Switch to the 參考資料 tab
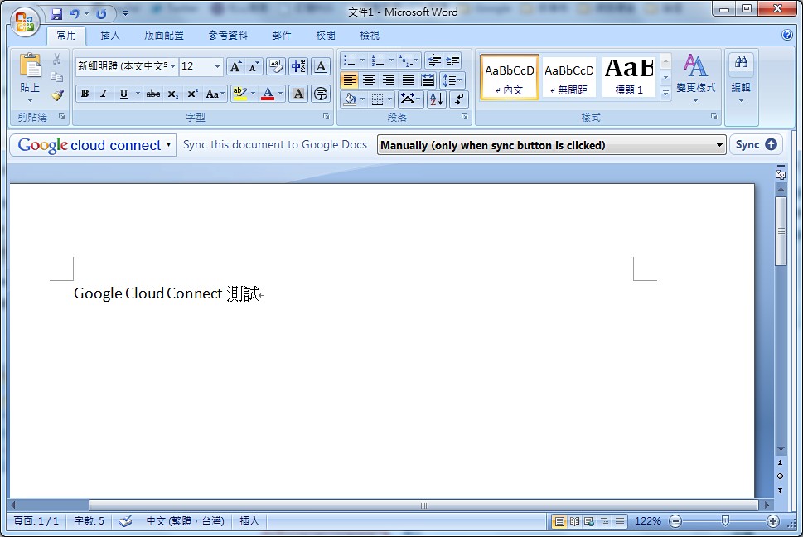 [x=227, y=35]
